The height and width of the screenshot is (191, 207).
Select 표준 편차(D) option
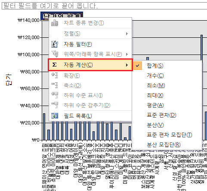(x=167, y=115)
